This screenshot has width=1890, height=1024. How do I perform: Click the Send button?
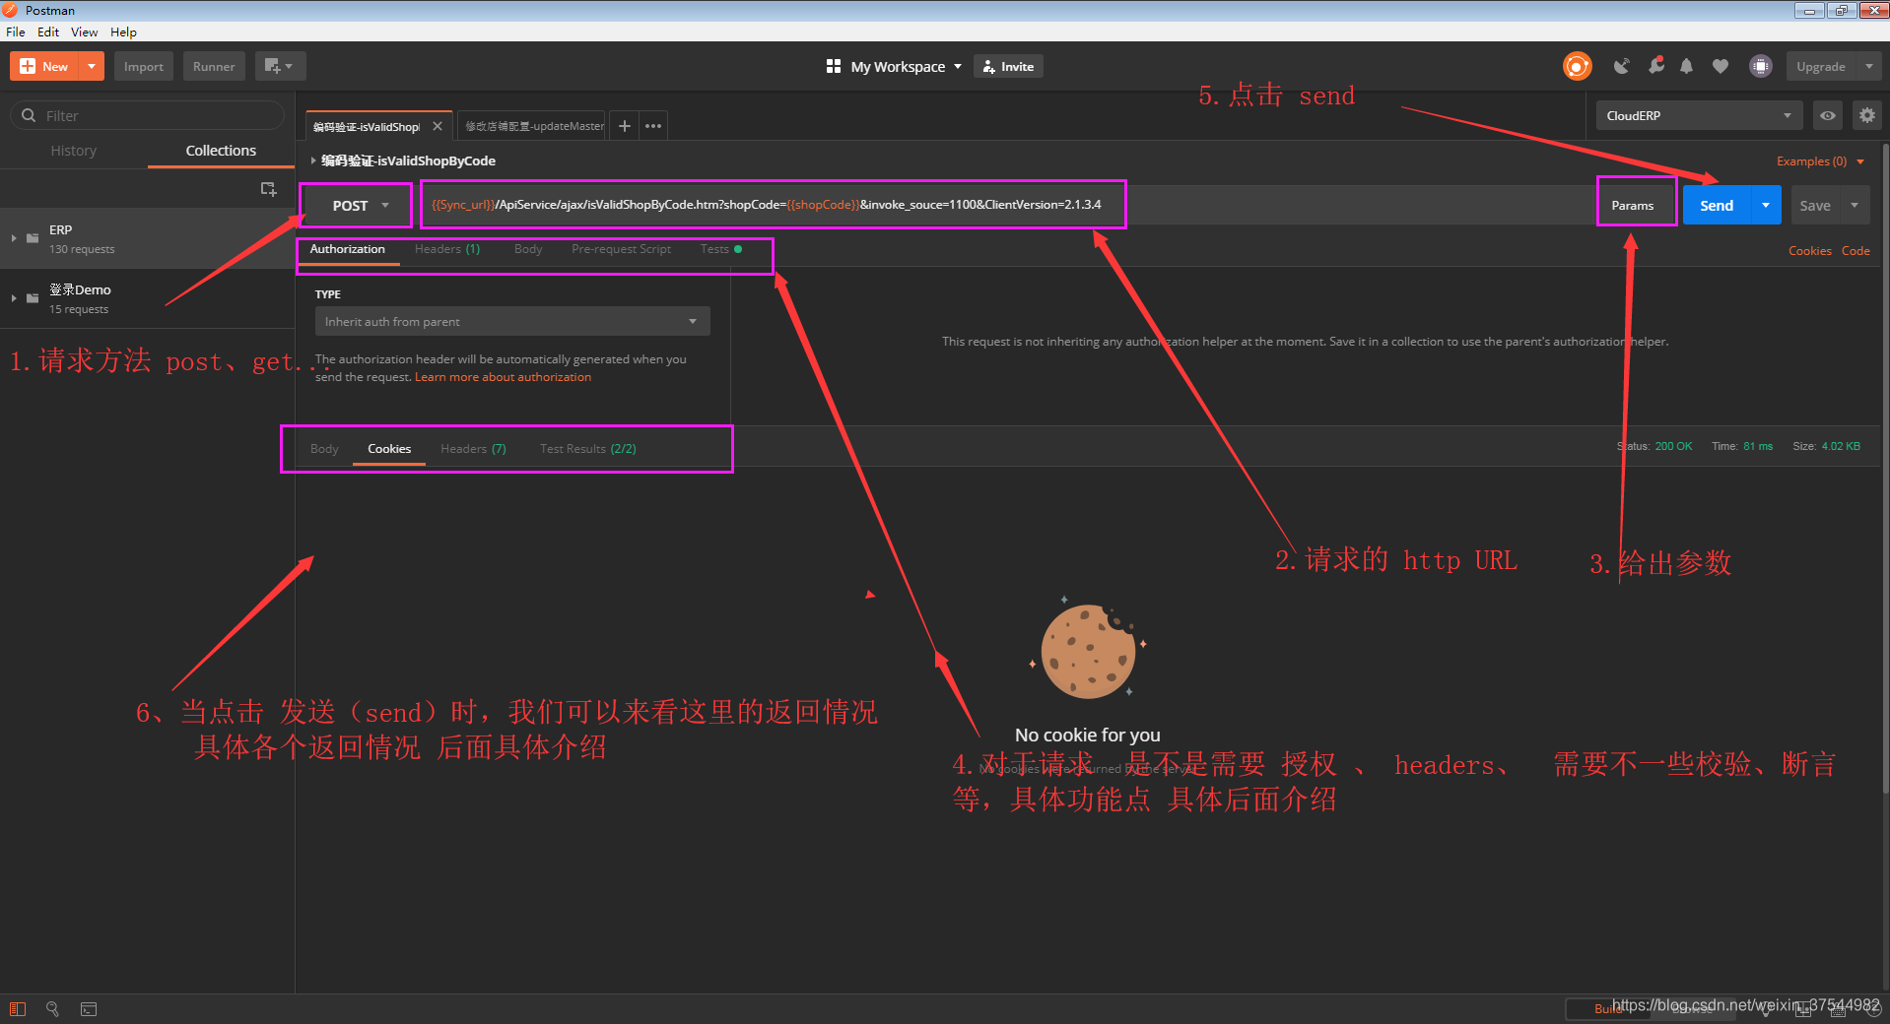click(x=1717, y=205)
